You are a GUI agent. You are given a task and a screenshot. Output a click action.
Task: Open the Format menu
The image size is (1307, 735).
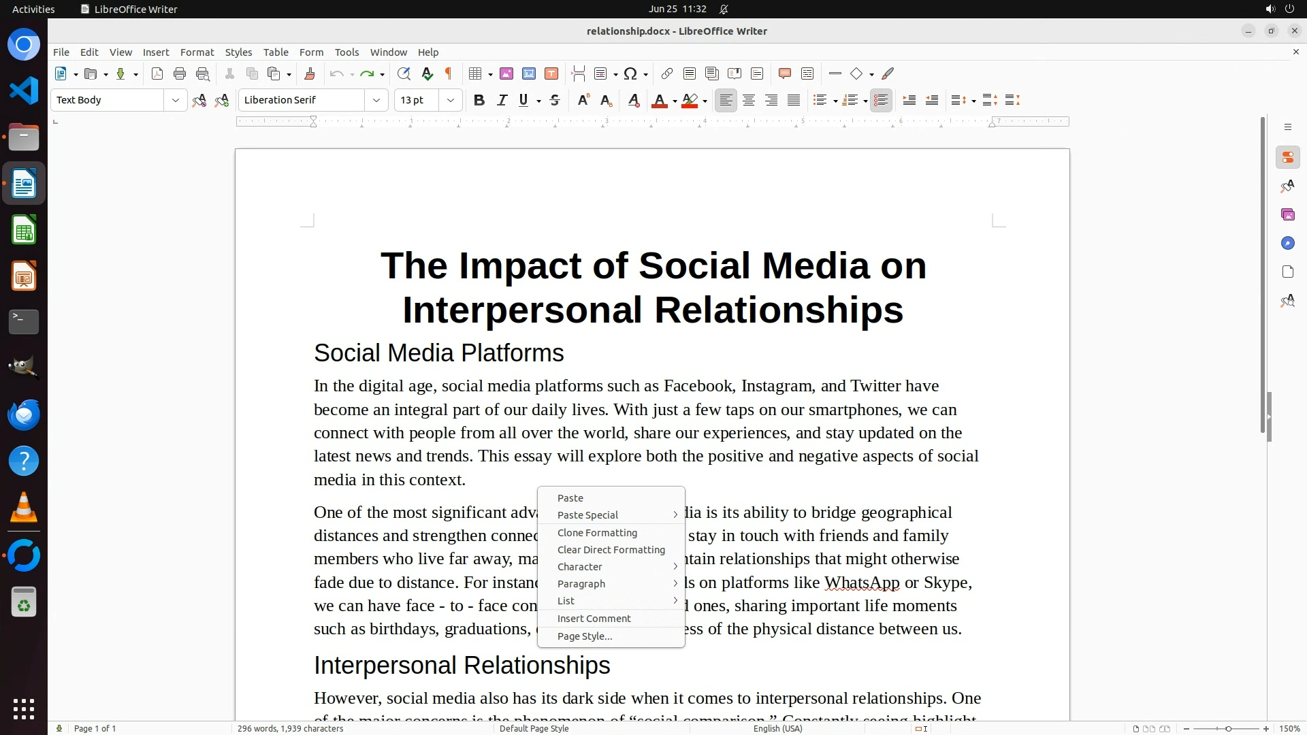coord(197,52)
